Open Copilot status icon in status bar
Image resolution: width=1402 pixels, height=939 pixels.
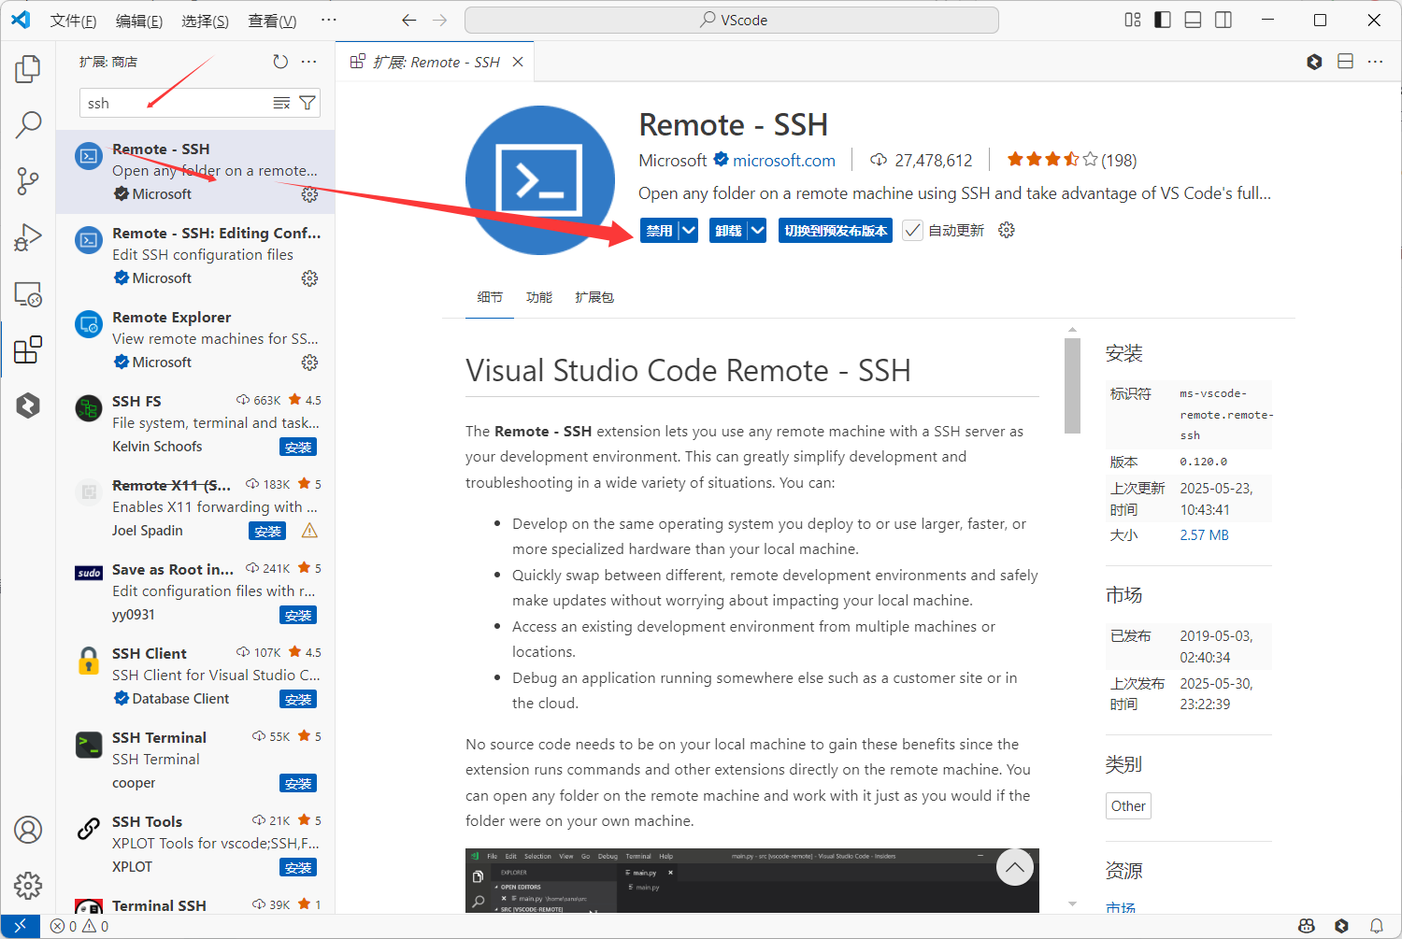click(1307, 926)
